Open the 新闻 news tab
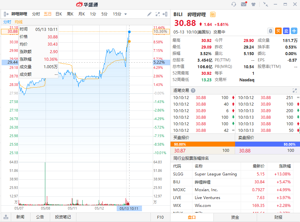 point(20,217)
